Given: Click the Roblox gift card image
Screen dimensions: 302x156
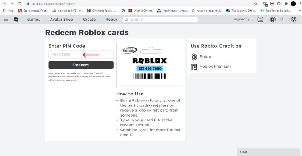Looking at the screenshot, I should click(149, 65).
